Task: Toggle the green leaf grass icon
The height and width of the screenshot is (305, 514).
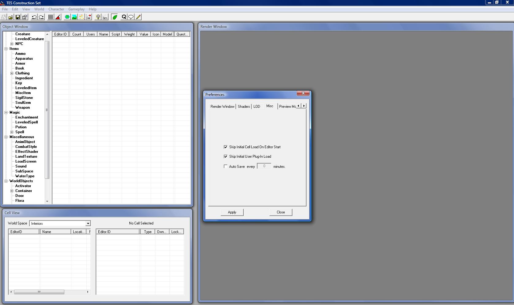Action: coord(115,17)
